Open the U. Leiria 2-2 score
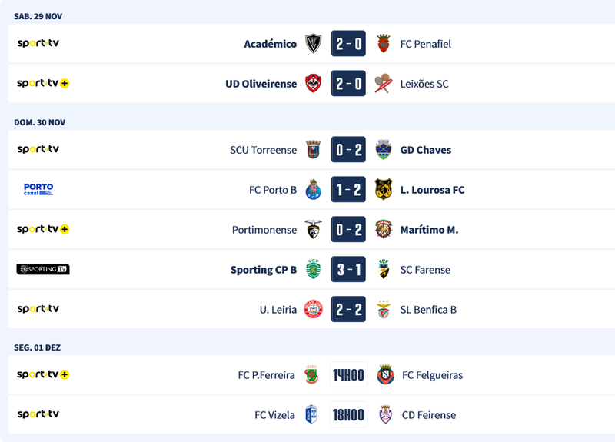Viewport: 615px width, 442px height. tap(348, 310)
